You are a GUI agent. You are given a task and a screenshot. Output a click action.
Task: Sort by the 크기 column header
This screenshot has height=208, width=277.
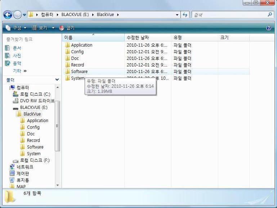tap(234, 38)
